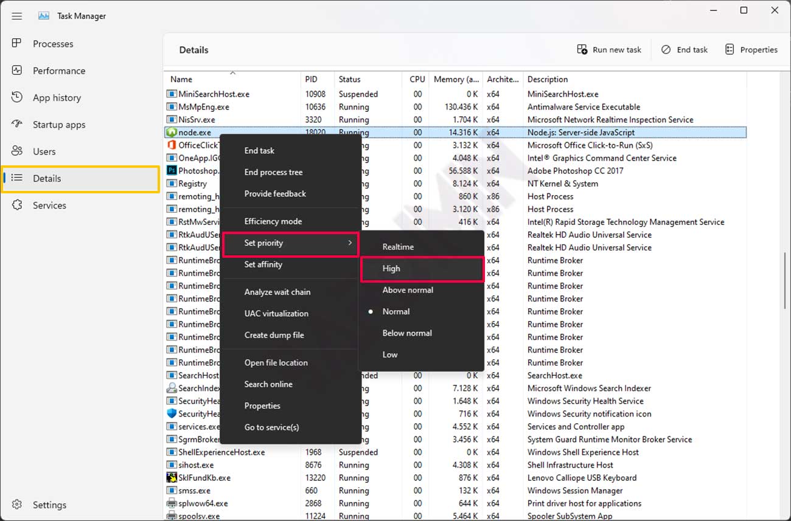Open the Set affinity option
Image resolution: width=791 pixels, height=521 pixels.
290,264
